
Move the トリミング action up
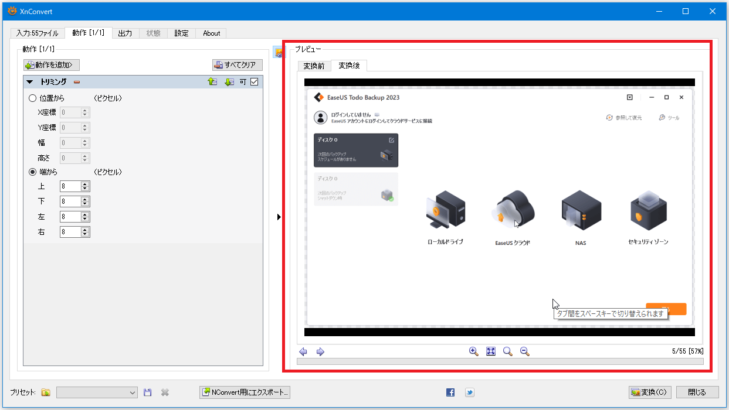212,82
